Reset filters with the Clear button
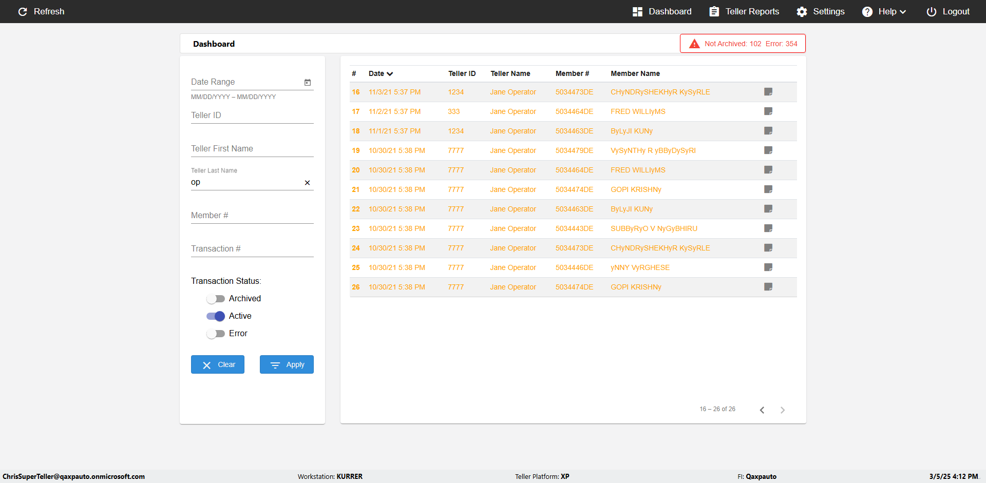The image size is (986, 483). 218,364
